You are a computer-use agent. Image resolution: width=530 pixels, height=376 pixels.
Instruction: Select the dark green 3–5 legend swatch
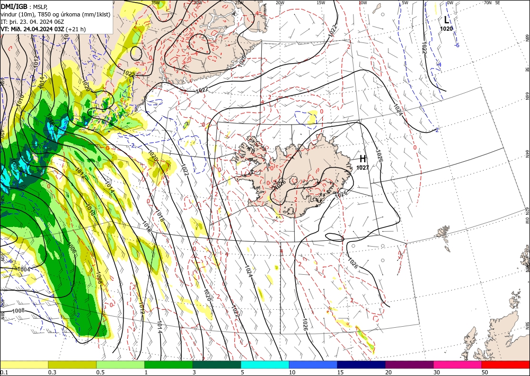point(217,364)
